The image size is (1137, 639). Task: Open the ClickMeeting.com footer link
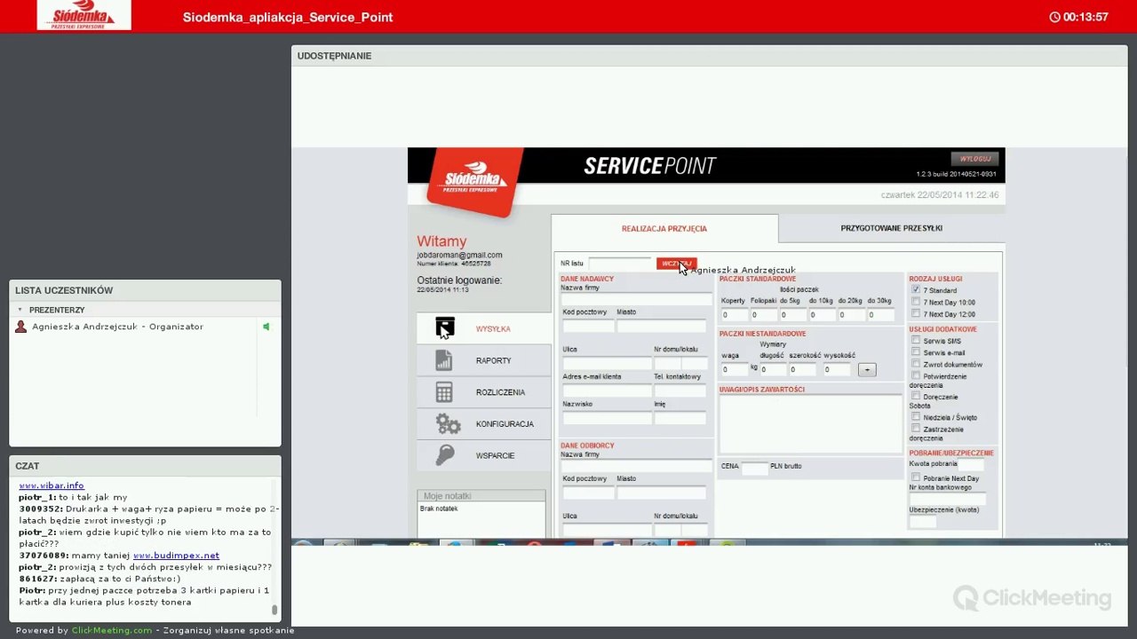(112, 630)
